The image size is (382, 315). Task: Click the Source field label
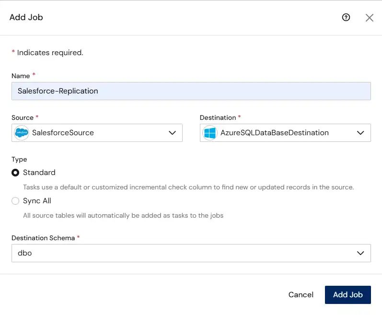click(x=23, y=117)
